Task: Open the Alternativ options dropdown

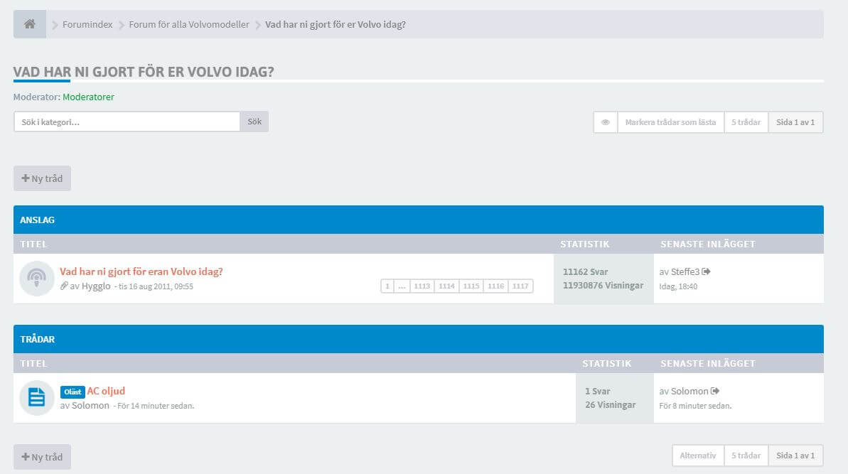Action: [x=698, y=456]
